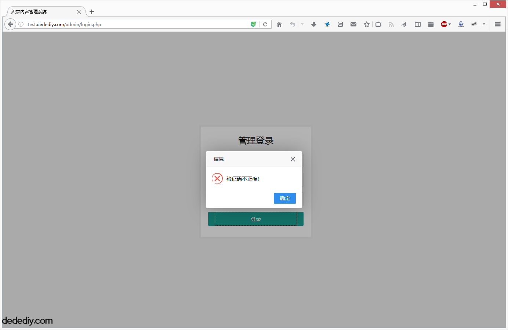Toggle the sidebar panel icon
The height and width of the screenshot is (330, 508).
coord(418,24)
